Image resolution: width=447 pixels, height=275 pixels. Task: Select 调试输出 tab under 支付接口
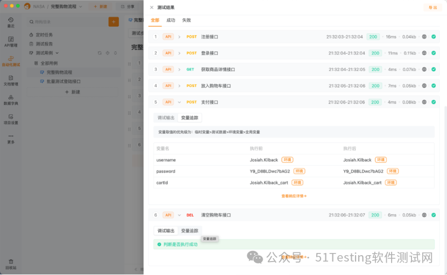(x=166, y=118)
